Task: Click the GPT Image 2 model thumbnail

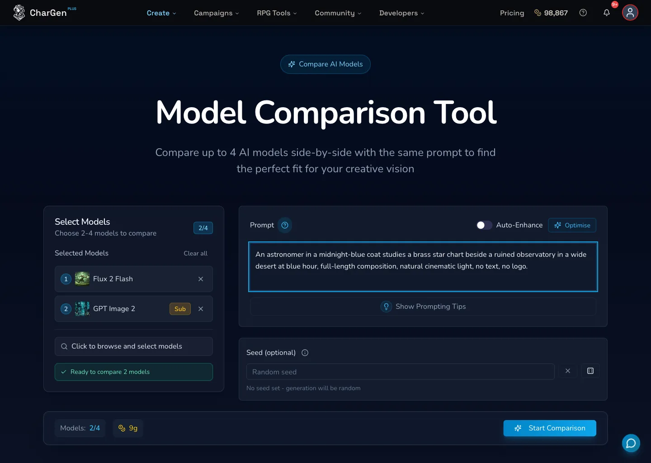Action: point(82,309)
